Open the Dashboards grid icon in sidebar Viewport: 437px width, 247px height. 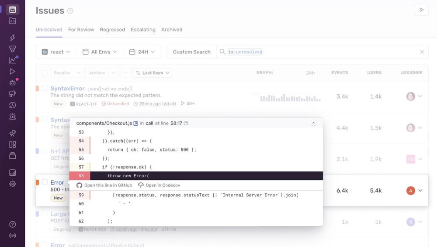13,144
